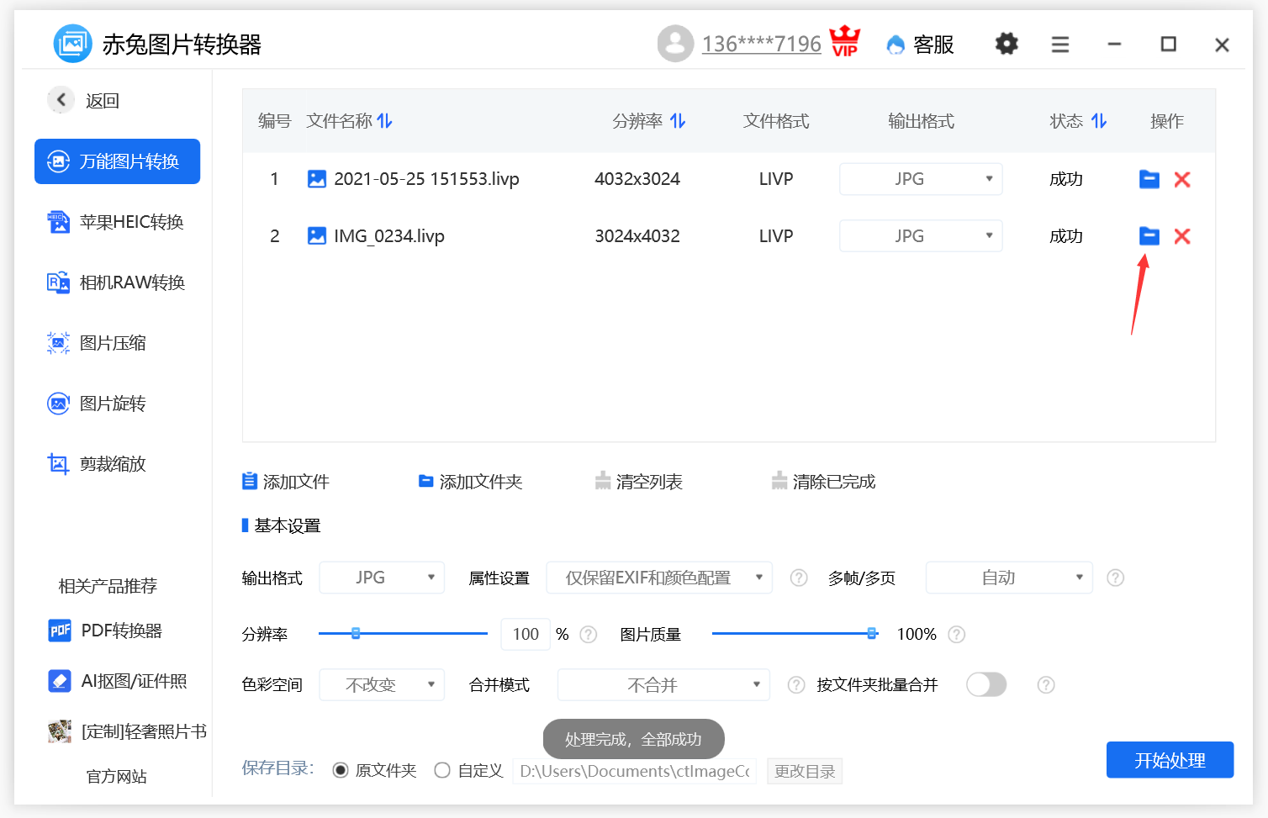Click 开始处理 to start conversion

tap(1170, 760)
